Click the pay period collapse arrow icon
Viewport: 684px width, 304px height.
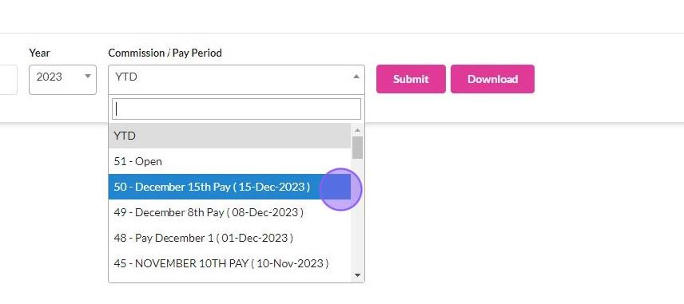pos(356,77)
